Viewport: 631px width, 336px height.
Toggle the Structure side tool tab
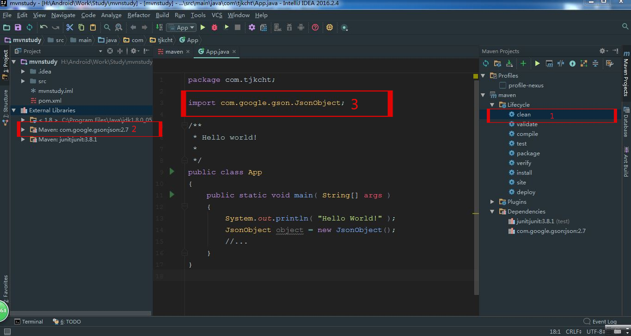[x=5, y=107]
